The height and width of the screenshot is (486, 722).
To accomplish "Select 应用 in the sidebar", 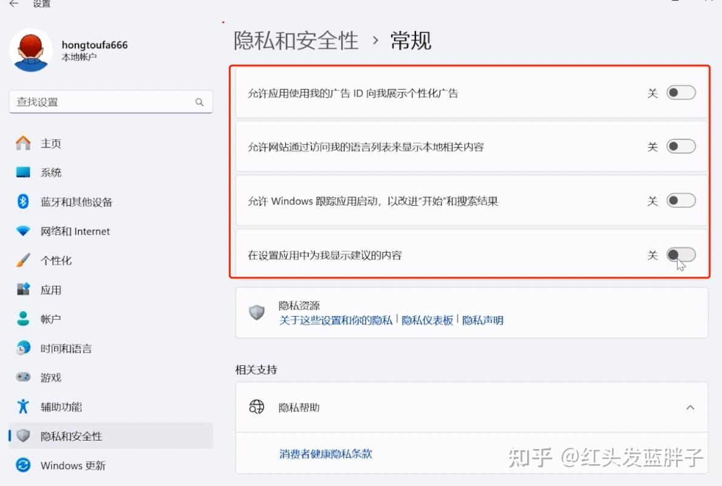I will [x=111, y=289].
